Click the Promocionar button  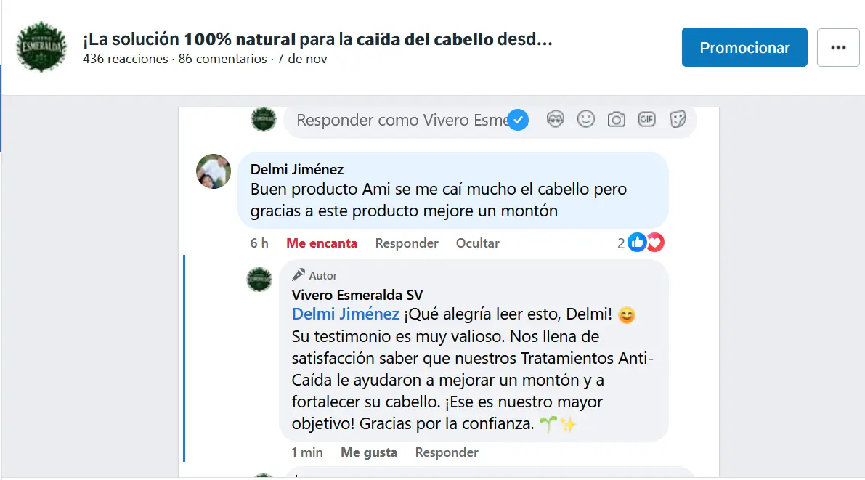[x=744, y=47]
